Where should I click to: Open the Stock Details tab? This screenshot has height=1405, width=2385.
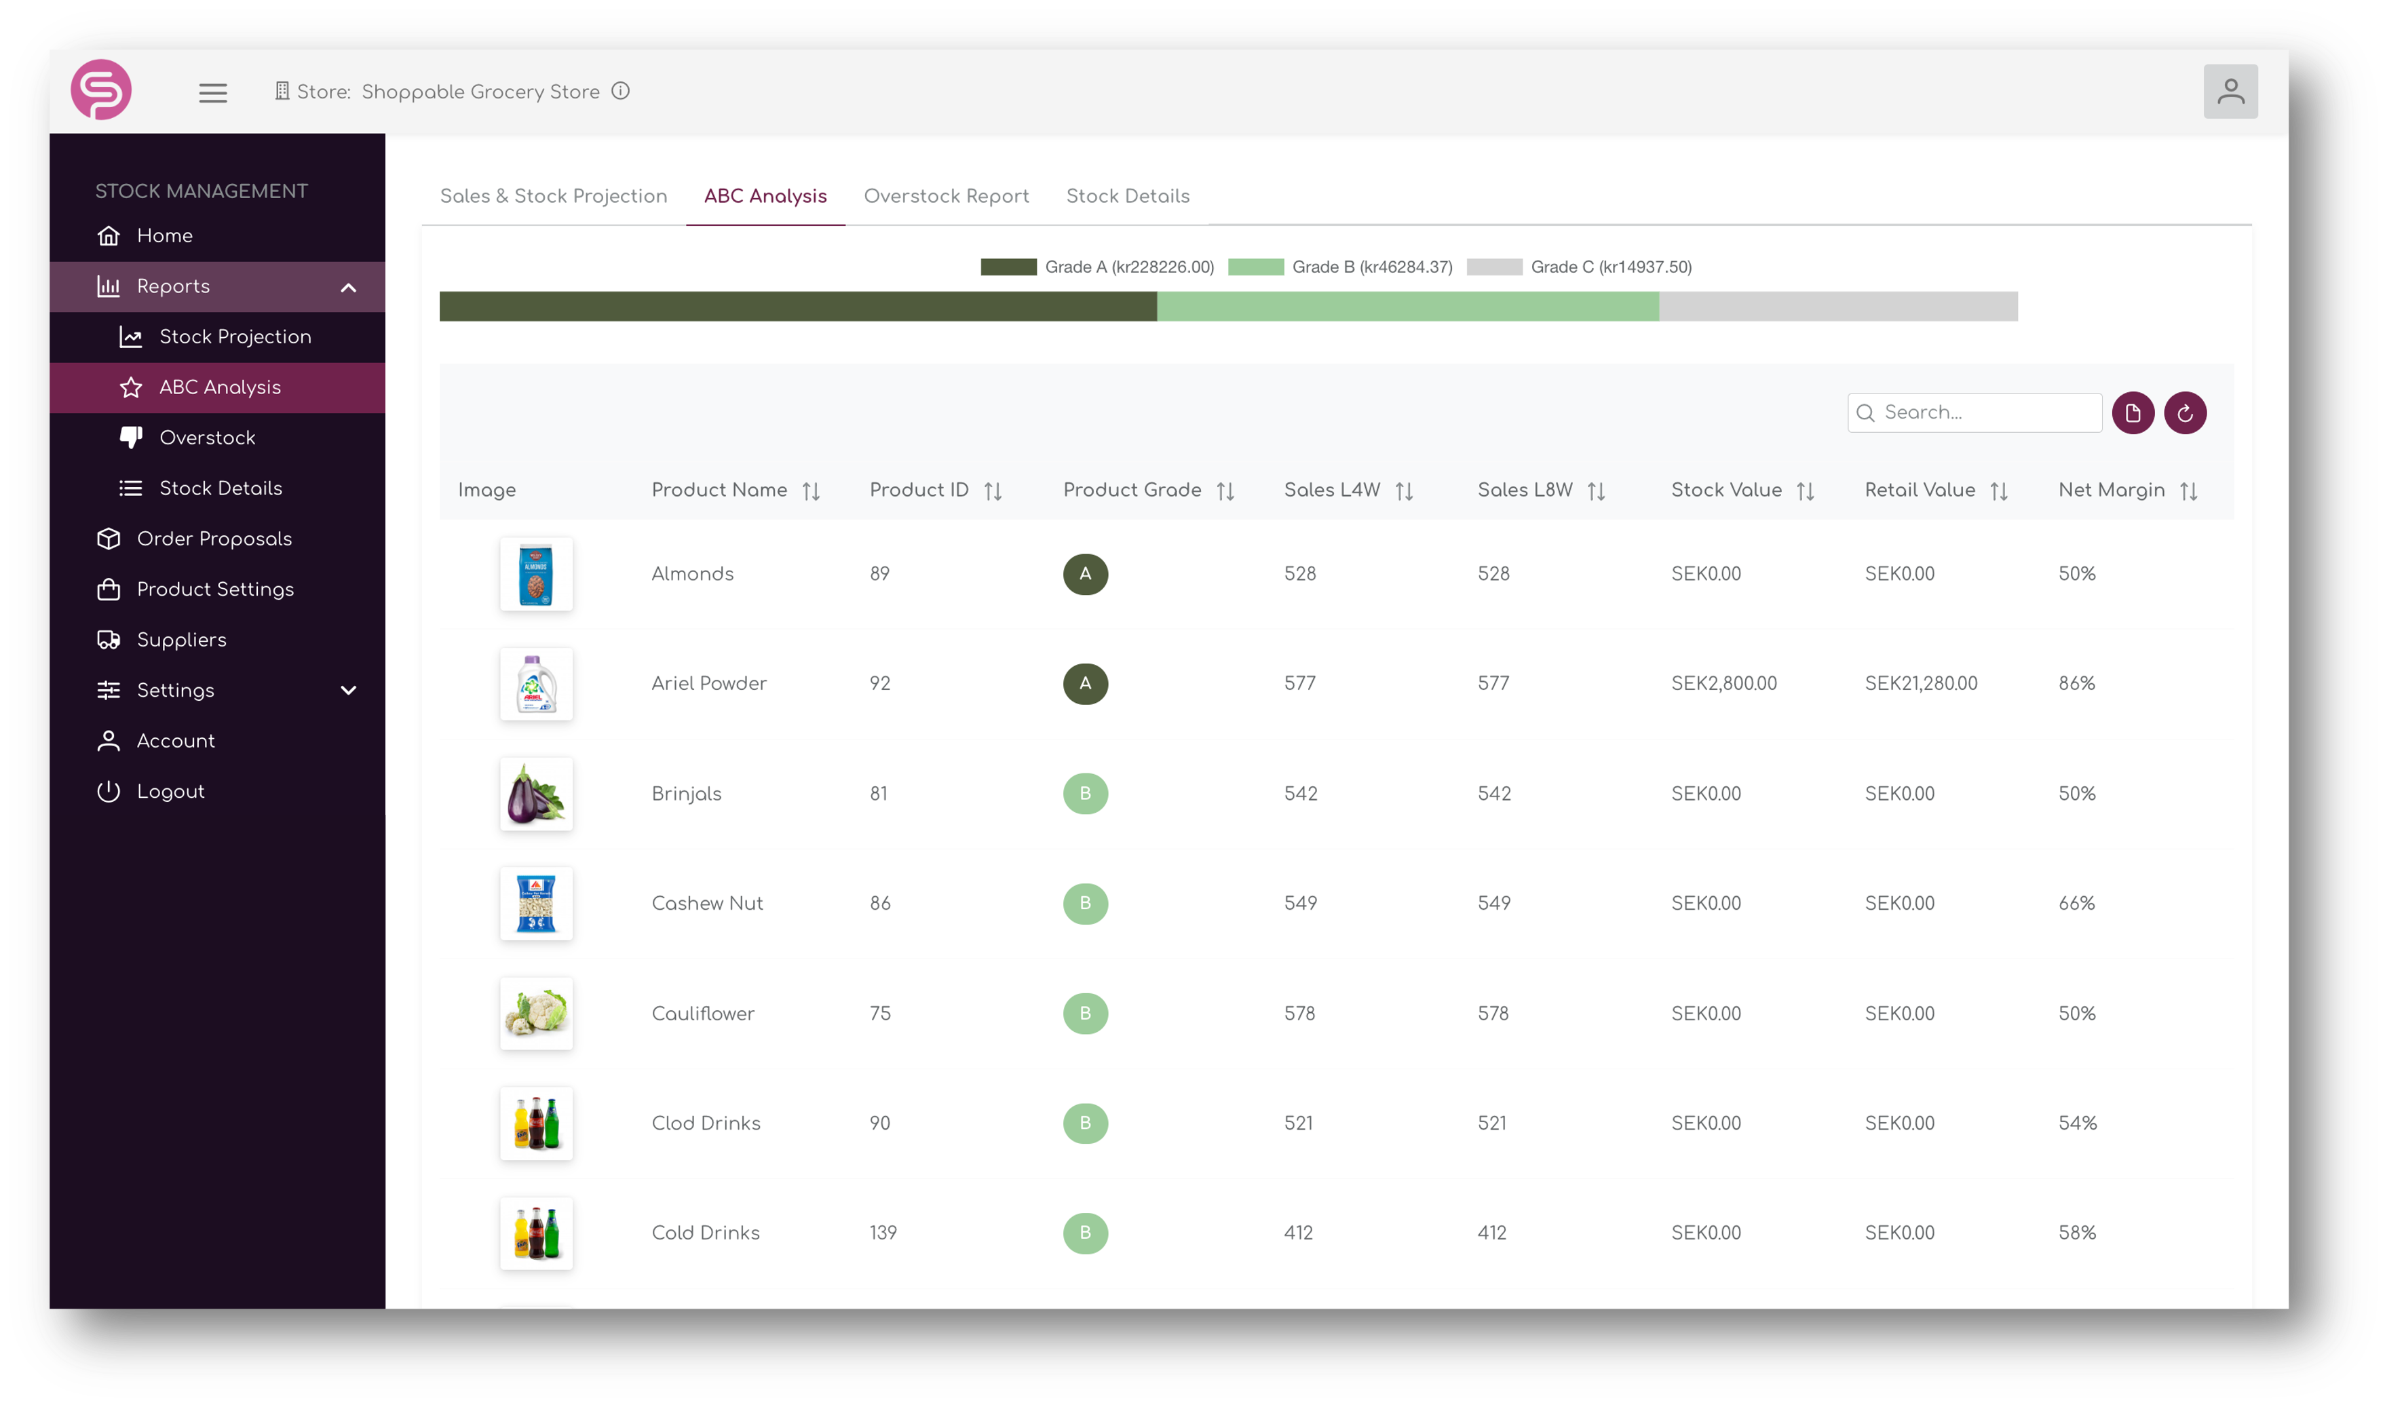(1127, 195)
